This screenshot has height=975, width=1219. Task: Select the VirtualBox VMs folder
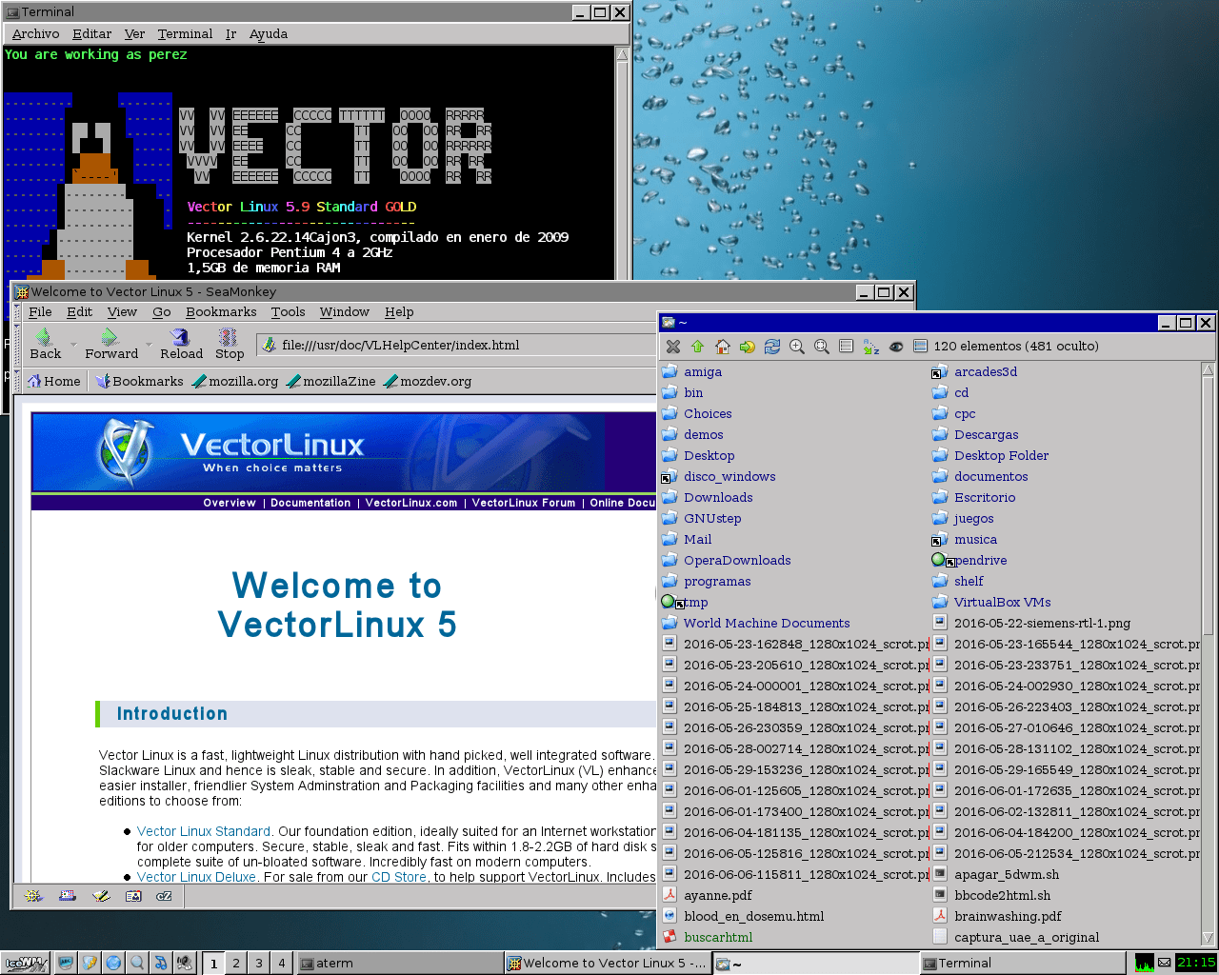coord(991,603)
